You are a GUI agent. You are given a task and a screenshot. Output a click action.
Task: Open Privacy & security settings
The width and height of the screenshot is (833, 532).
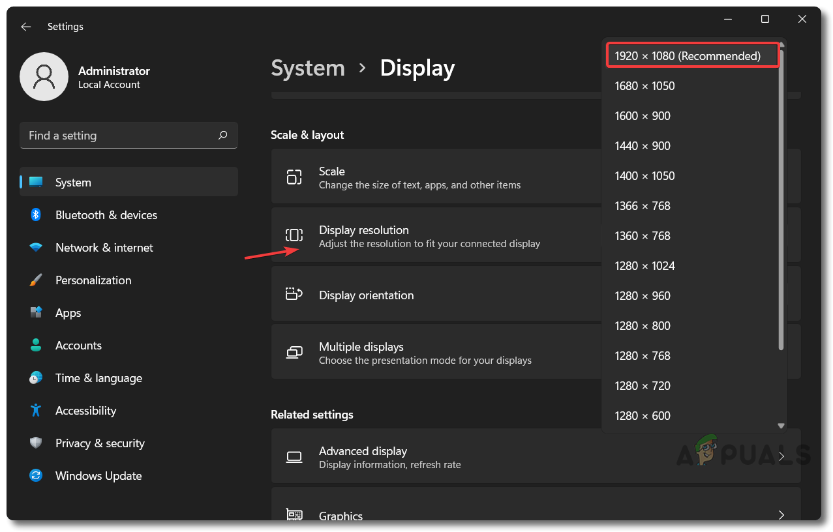click(x=100, y=443)
